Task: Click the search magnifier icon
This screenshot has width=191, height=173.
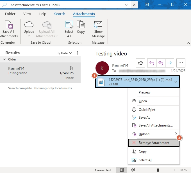Action: (x=4, y=5)
